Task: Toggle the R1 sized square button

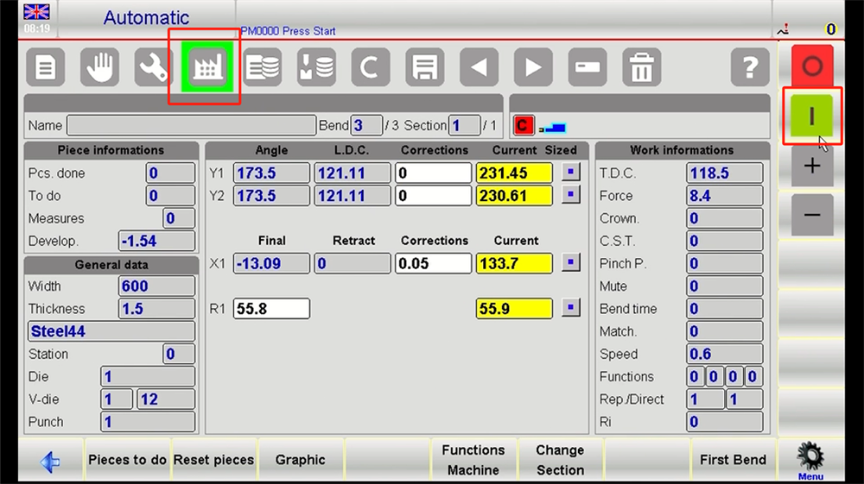Action: pos(570,308)
